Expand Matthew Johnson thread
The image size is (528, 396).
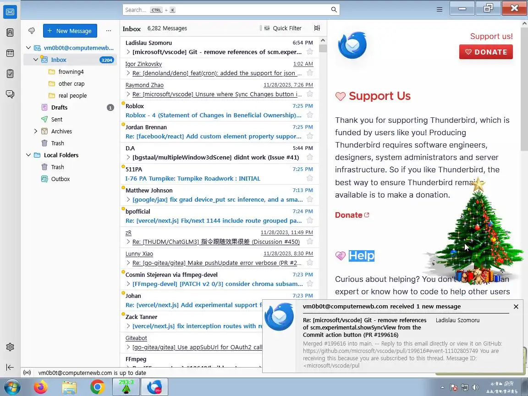pos(128,199)
